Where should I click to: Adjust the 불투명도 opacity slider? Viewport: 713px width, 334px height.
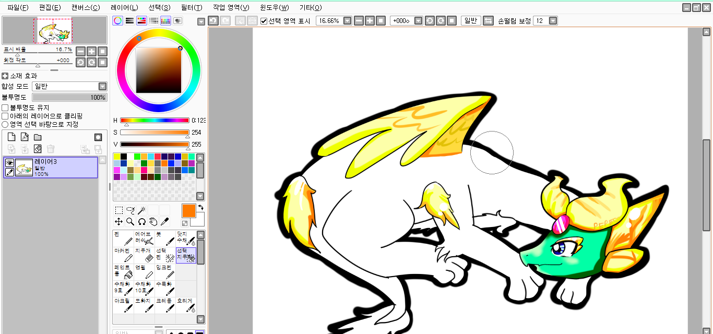69,98
